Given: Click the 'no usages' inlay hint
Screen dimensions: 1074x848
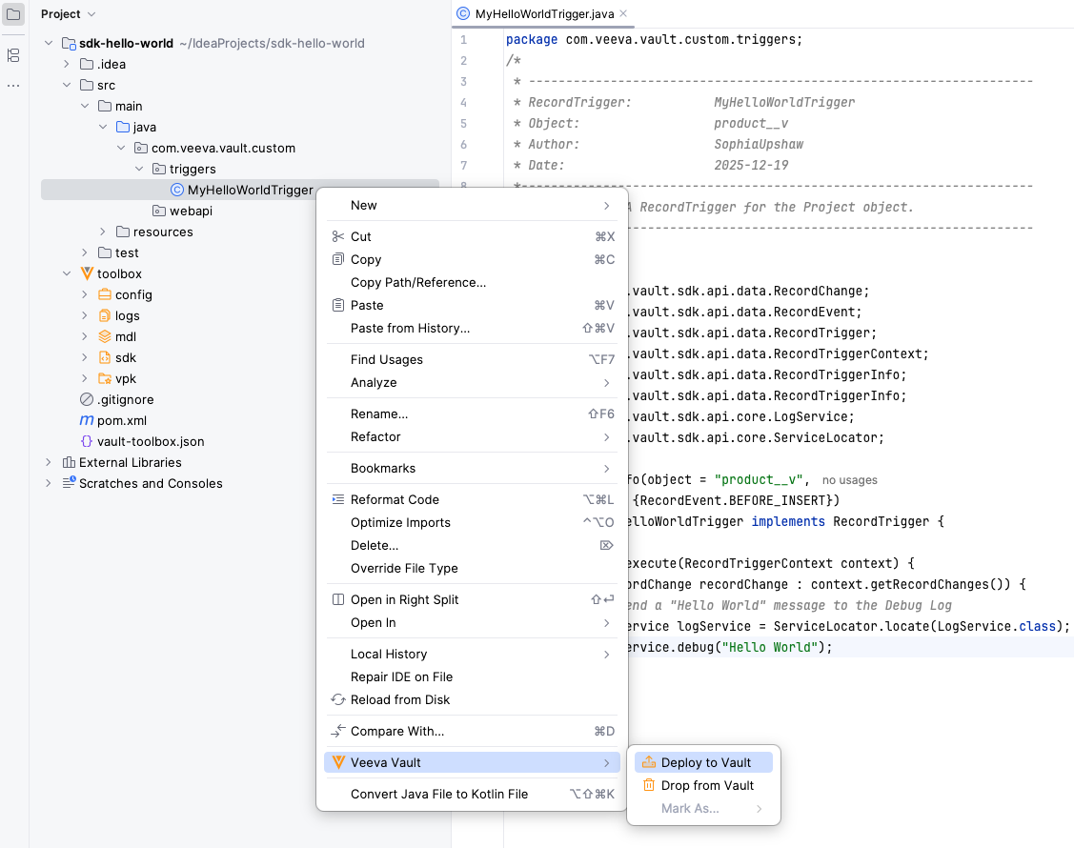Looking at the screenshot, I should [x=849, y=480].
